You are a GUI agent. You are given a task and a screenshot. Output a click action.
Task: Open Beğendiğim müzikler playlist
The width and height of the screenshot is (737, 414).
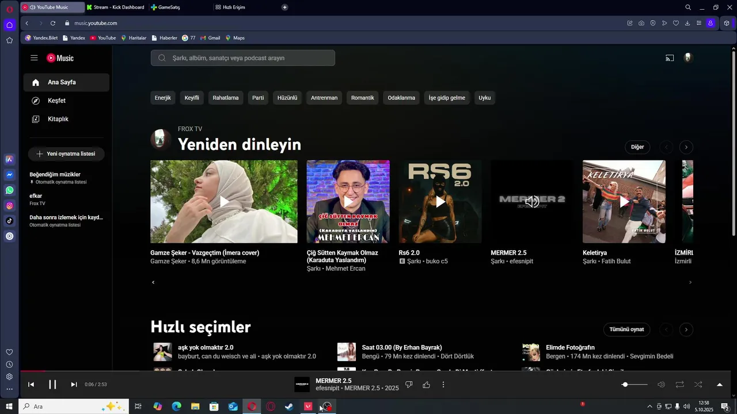[58, 178]
